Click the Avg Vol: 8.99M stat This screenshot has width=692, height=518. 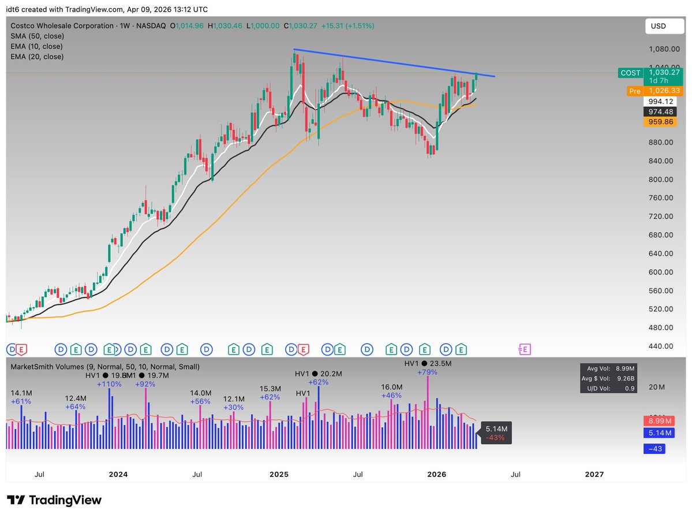(x=611, y=368)
